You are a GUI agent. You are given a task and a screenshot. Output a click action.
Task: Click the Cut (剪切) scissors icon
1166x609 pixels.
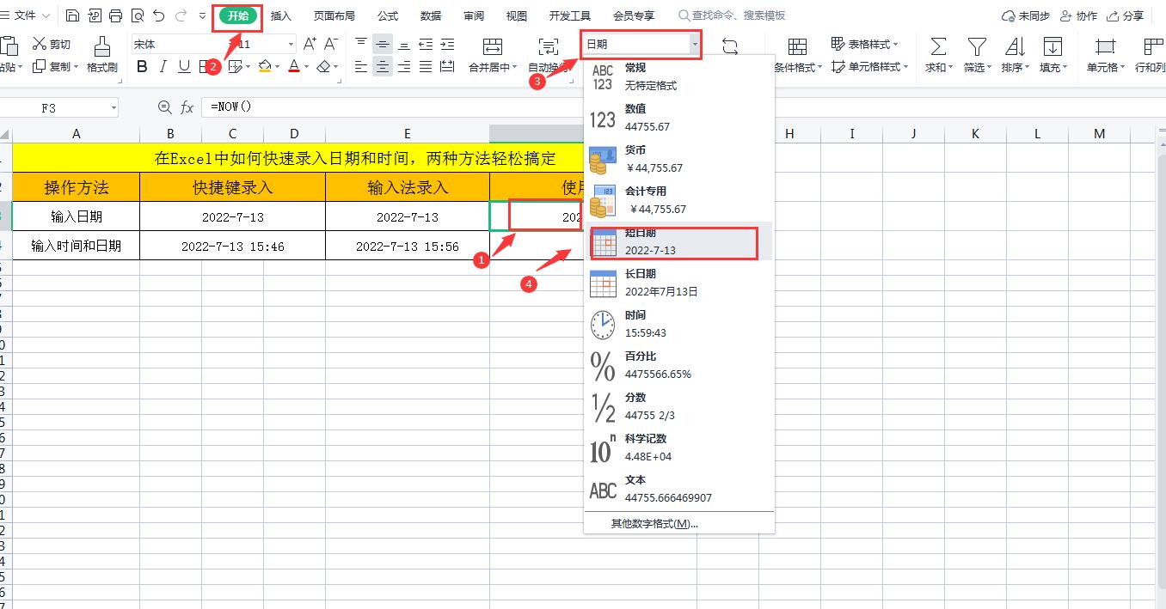click(40, 44)
